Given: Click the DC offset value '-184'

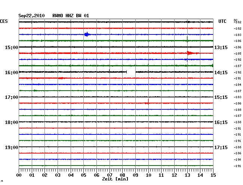Looking at the screenshot, I should [x=237, y=85].
